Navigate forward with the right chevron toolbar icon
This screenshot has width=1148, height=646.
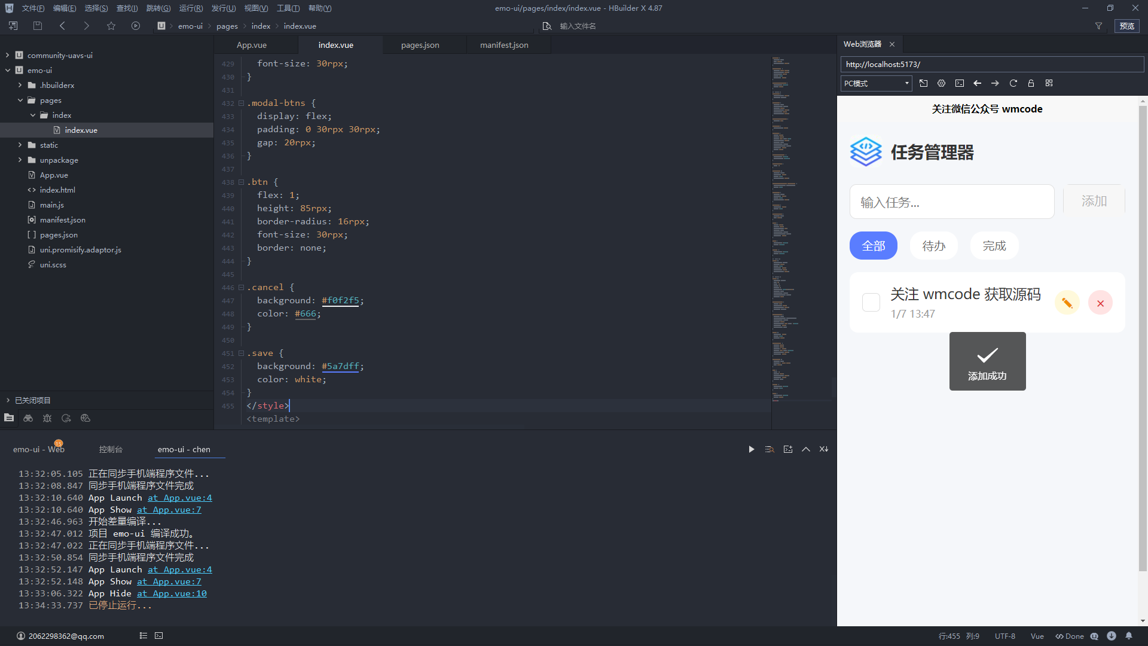(87, 26)
